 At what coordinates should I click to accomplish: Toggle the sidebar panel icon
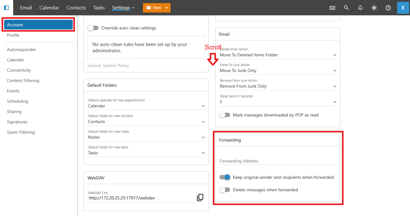coord(6,8)
